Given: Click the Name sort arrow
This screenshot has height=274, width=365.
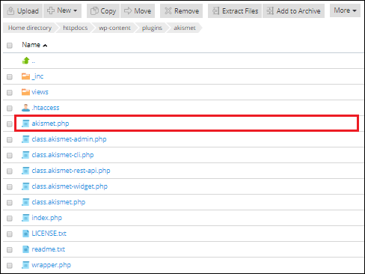Looking at the screenshot, I should coord(45,46).
